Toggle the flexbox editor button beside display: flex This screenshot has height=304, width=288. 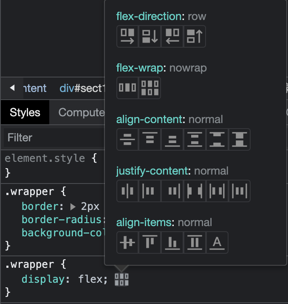(x=121, y=279)
